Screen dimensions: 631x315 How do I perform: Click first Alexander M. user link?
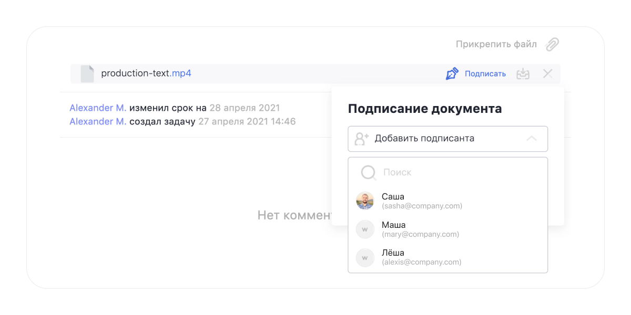pyautogui.click(x=98, y=108)
